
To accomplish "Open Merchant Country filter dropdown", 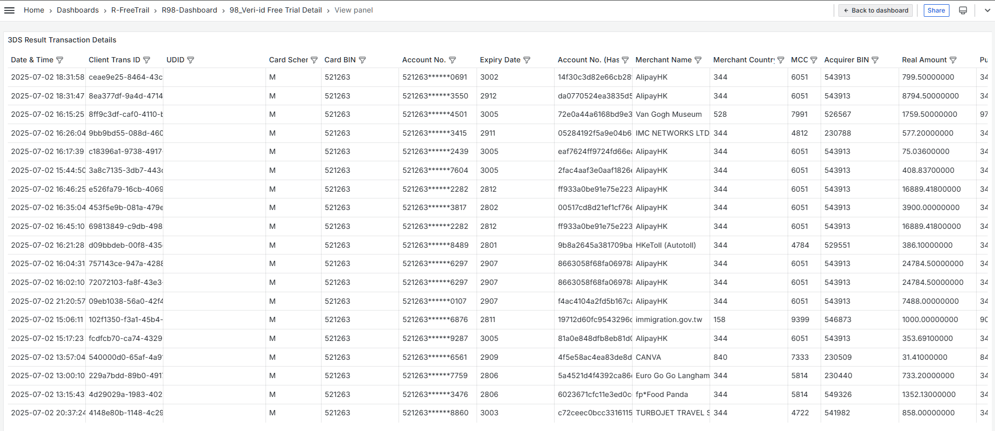I will (x=781, y=60).
